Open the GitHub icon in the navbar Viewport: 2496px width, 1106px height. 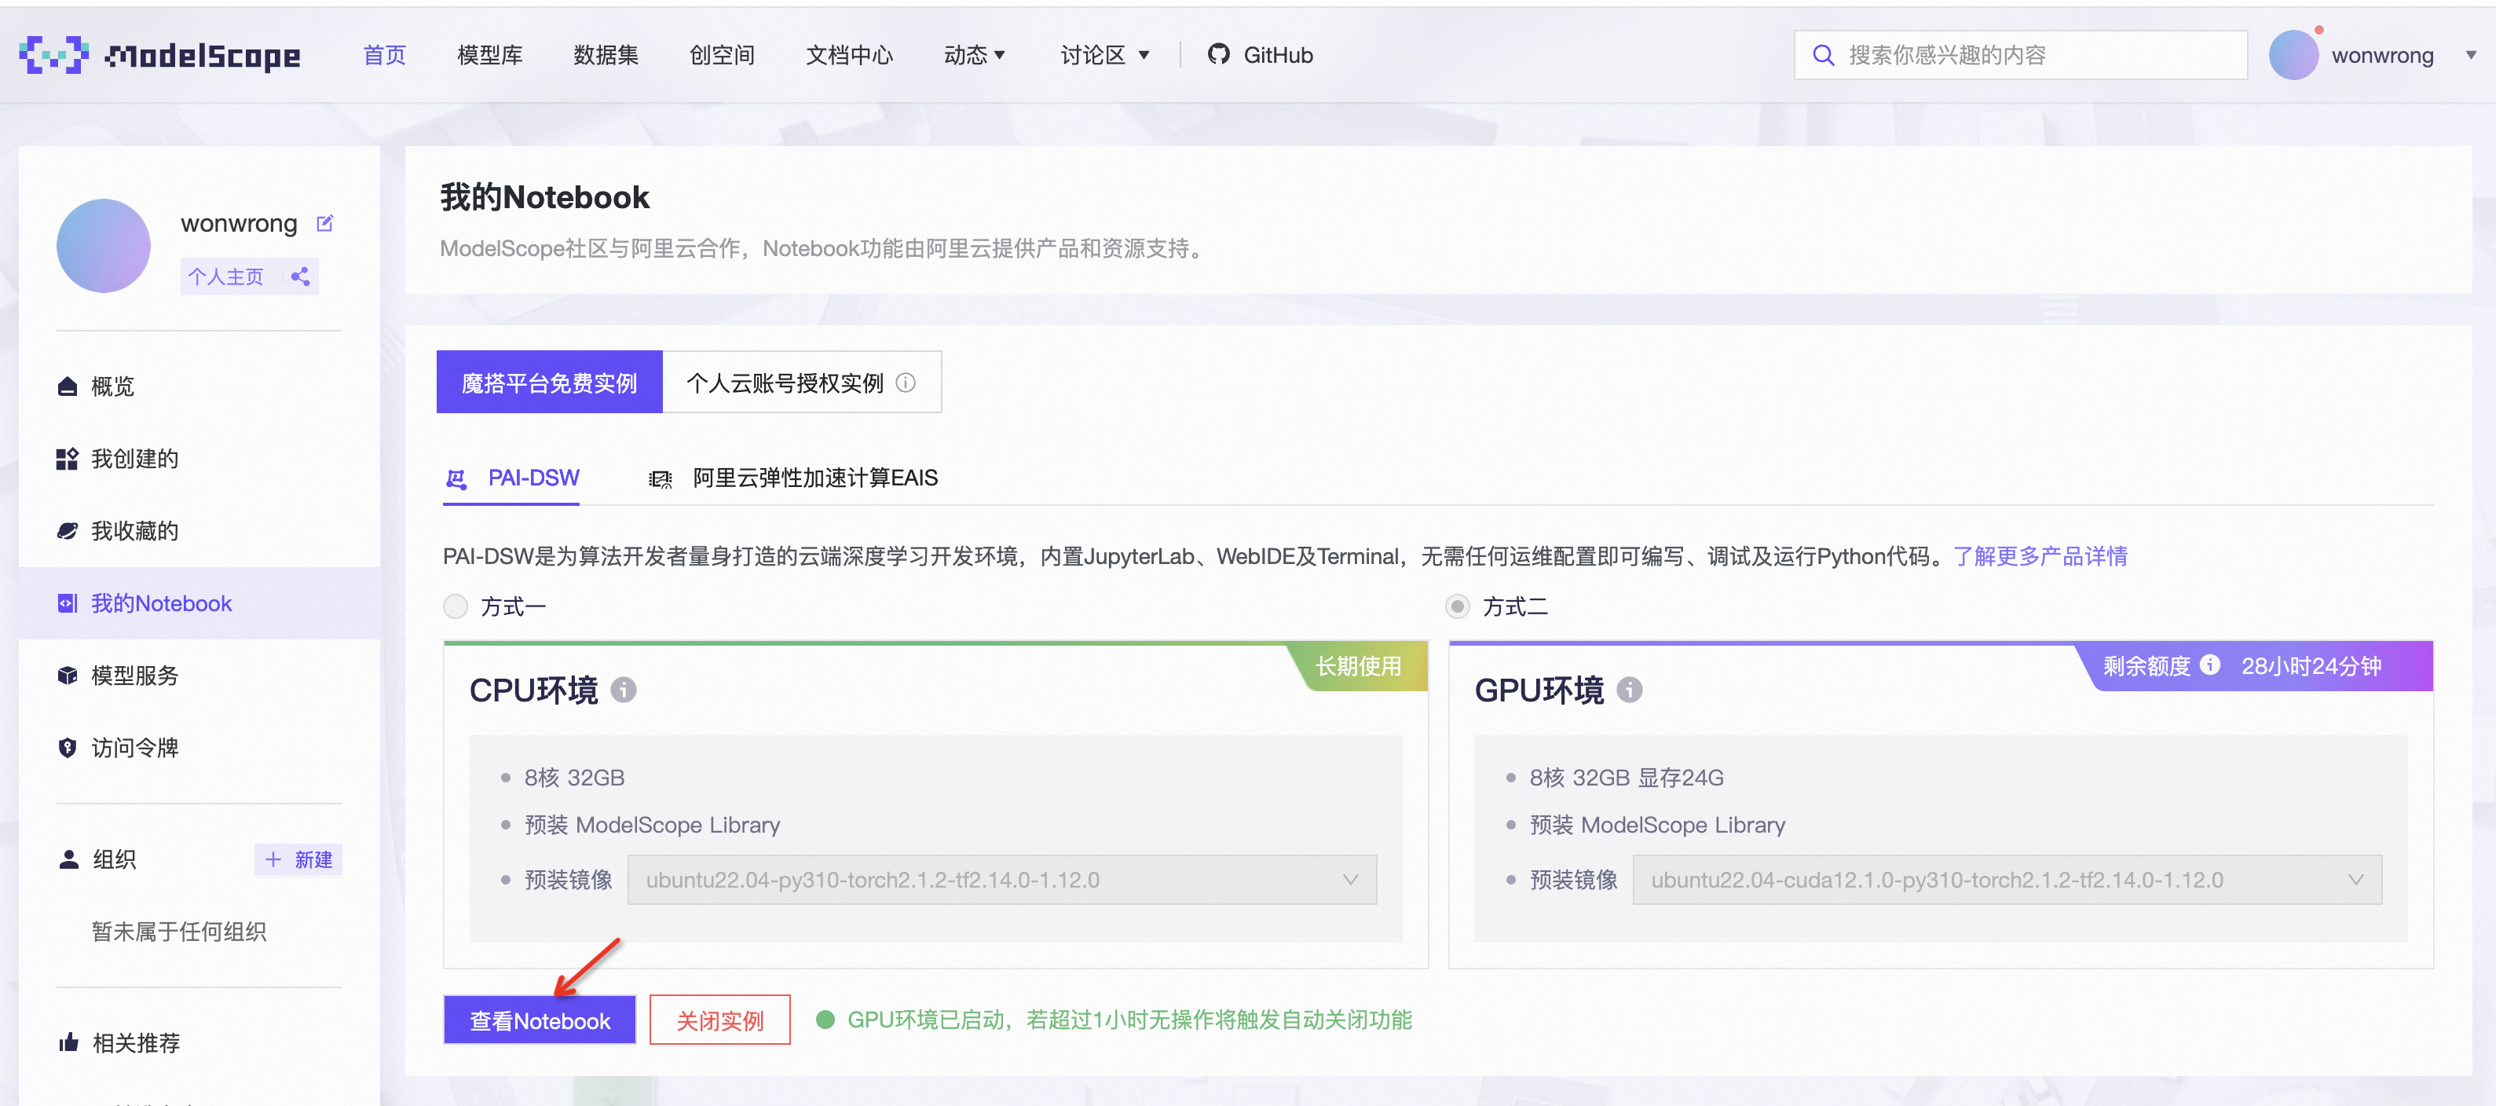(1218, 54)
